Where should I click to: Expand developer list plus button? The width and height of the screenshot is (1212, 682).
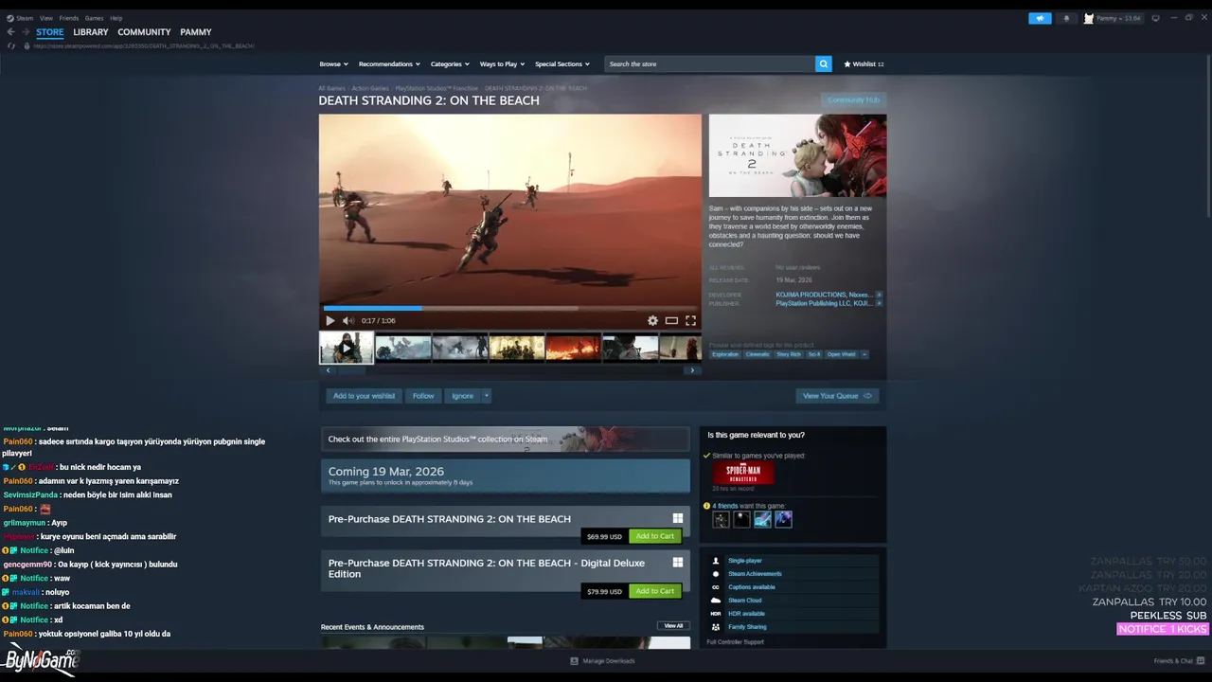pos(879,295)
